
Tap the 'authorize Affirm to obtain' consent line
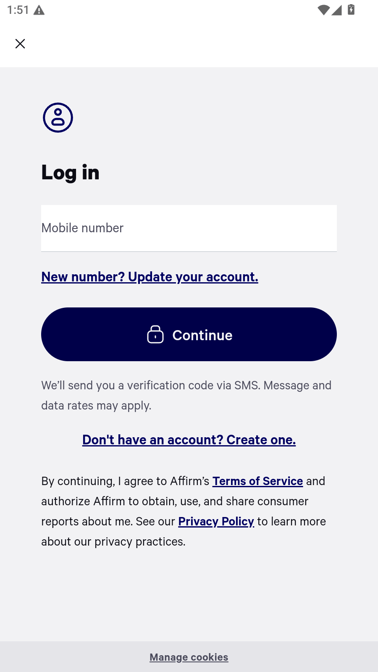coord(175,501)
